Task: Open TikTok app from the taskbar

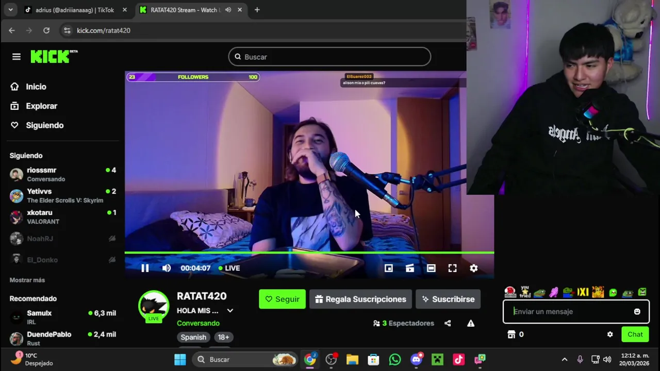Action: (458, 359)
